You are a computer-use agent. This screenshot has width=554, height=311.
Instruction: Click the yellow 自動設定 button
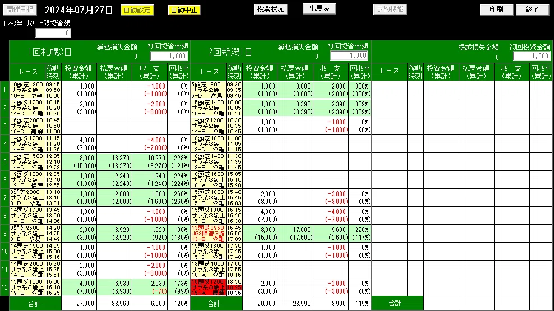[x=137, y=10]
